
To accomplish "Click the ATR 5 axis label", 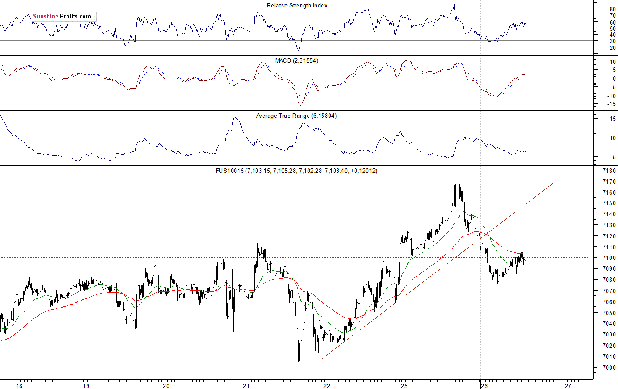I will 614,157.
